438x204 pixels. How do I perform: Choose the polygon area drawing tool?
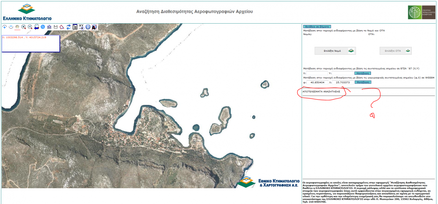62,27
